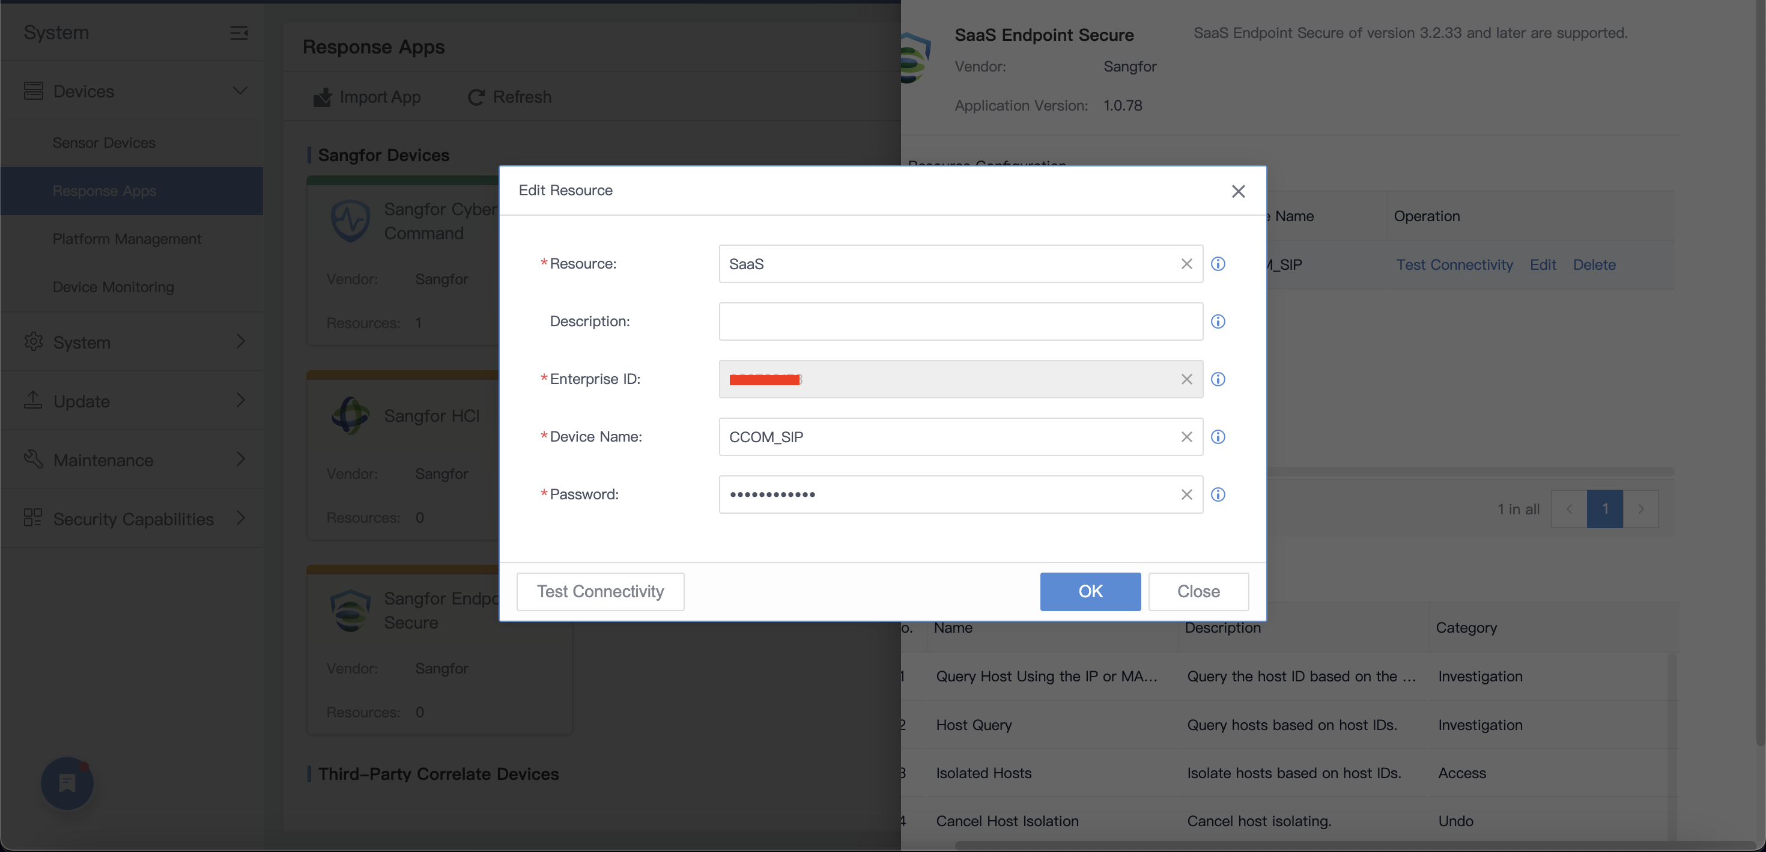This screenshot has height=852, width=1766.
Task: Open Platform Management in sidebar
Action: coord(127,239)
